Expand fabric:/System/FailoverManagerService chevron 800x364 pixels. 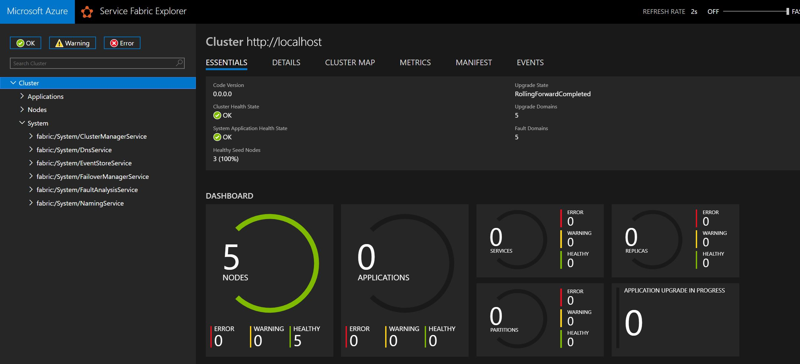pos(31,176)
